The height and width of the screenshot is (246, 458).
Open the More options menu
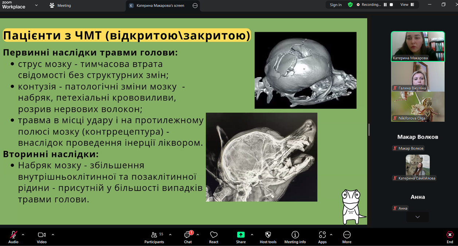[347, 237]
